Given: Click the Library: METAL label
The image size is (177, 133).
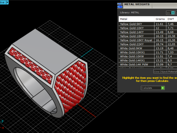Looking at the screenshot, I should (x=129, y=13).
